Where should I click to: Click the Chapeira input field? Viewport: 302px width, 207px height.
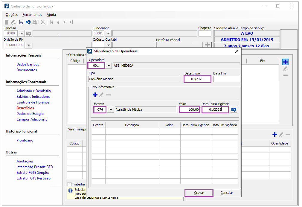point(205,33)
